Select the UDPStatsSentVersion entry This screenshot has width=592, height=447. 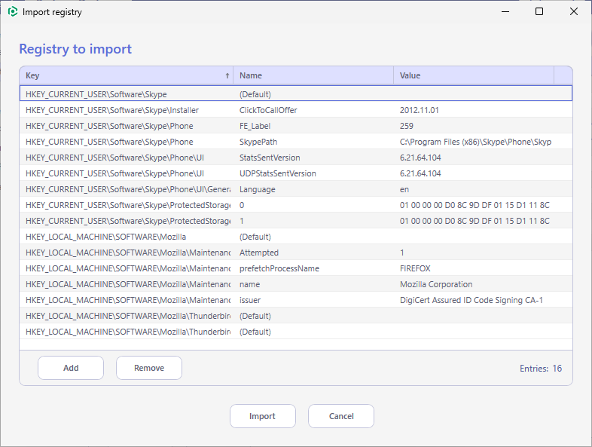[x=296, y=173]
